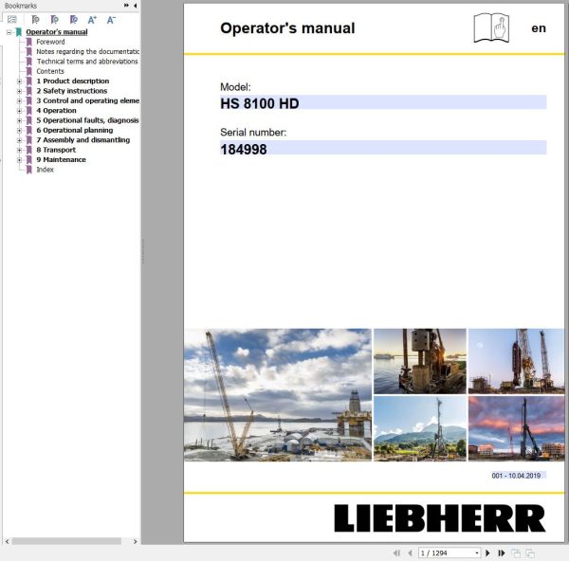Open the bookmarks options list icon
The width and height of the screenshot is (569, 561).
pyautogui.click(x=12, y=20)
